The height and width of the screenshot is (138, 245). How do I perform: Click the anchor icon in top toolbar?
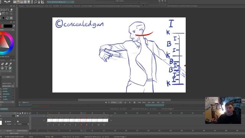[x=22, y=2]
